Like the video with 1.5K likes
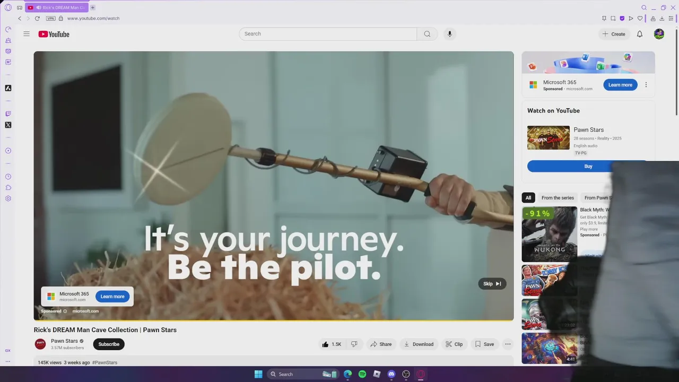679x382 pixels. pos(332,344)
